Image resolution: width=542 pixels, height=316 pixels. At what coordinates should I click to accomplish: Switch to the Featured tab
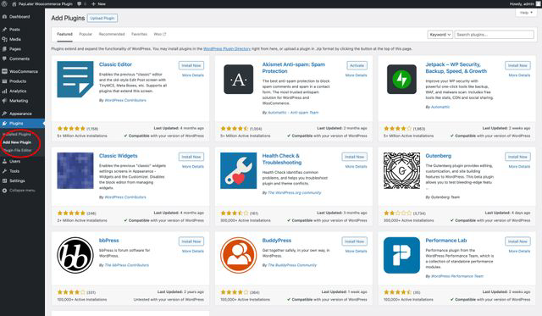pyautogui.click(x=64, y=34)
